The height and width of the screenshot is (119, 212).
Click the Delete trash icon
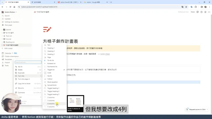click(16, 70)
